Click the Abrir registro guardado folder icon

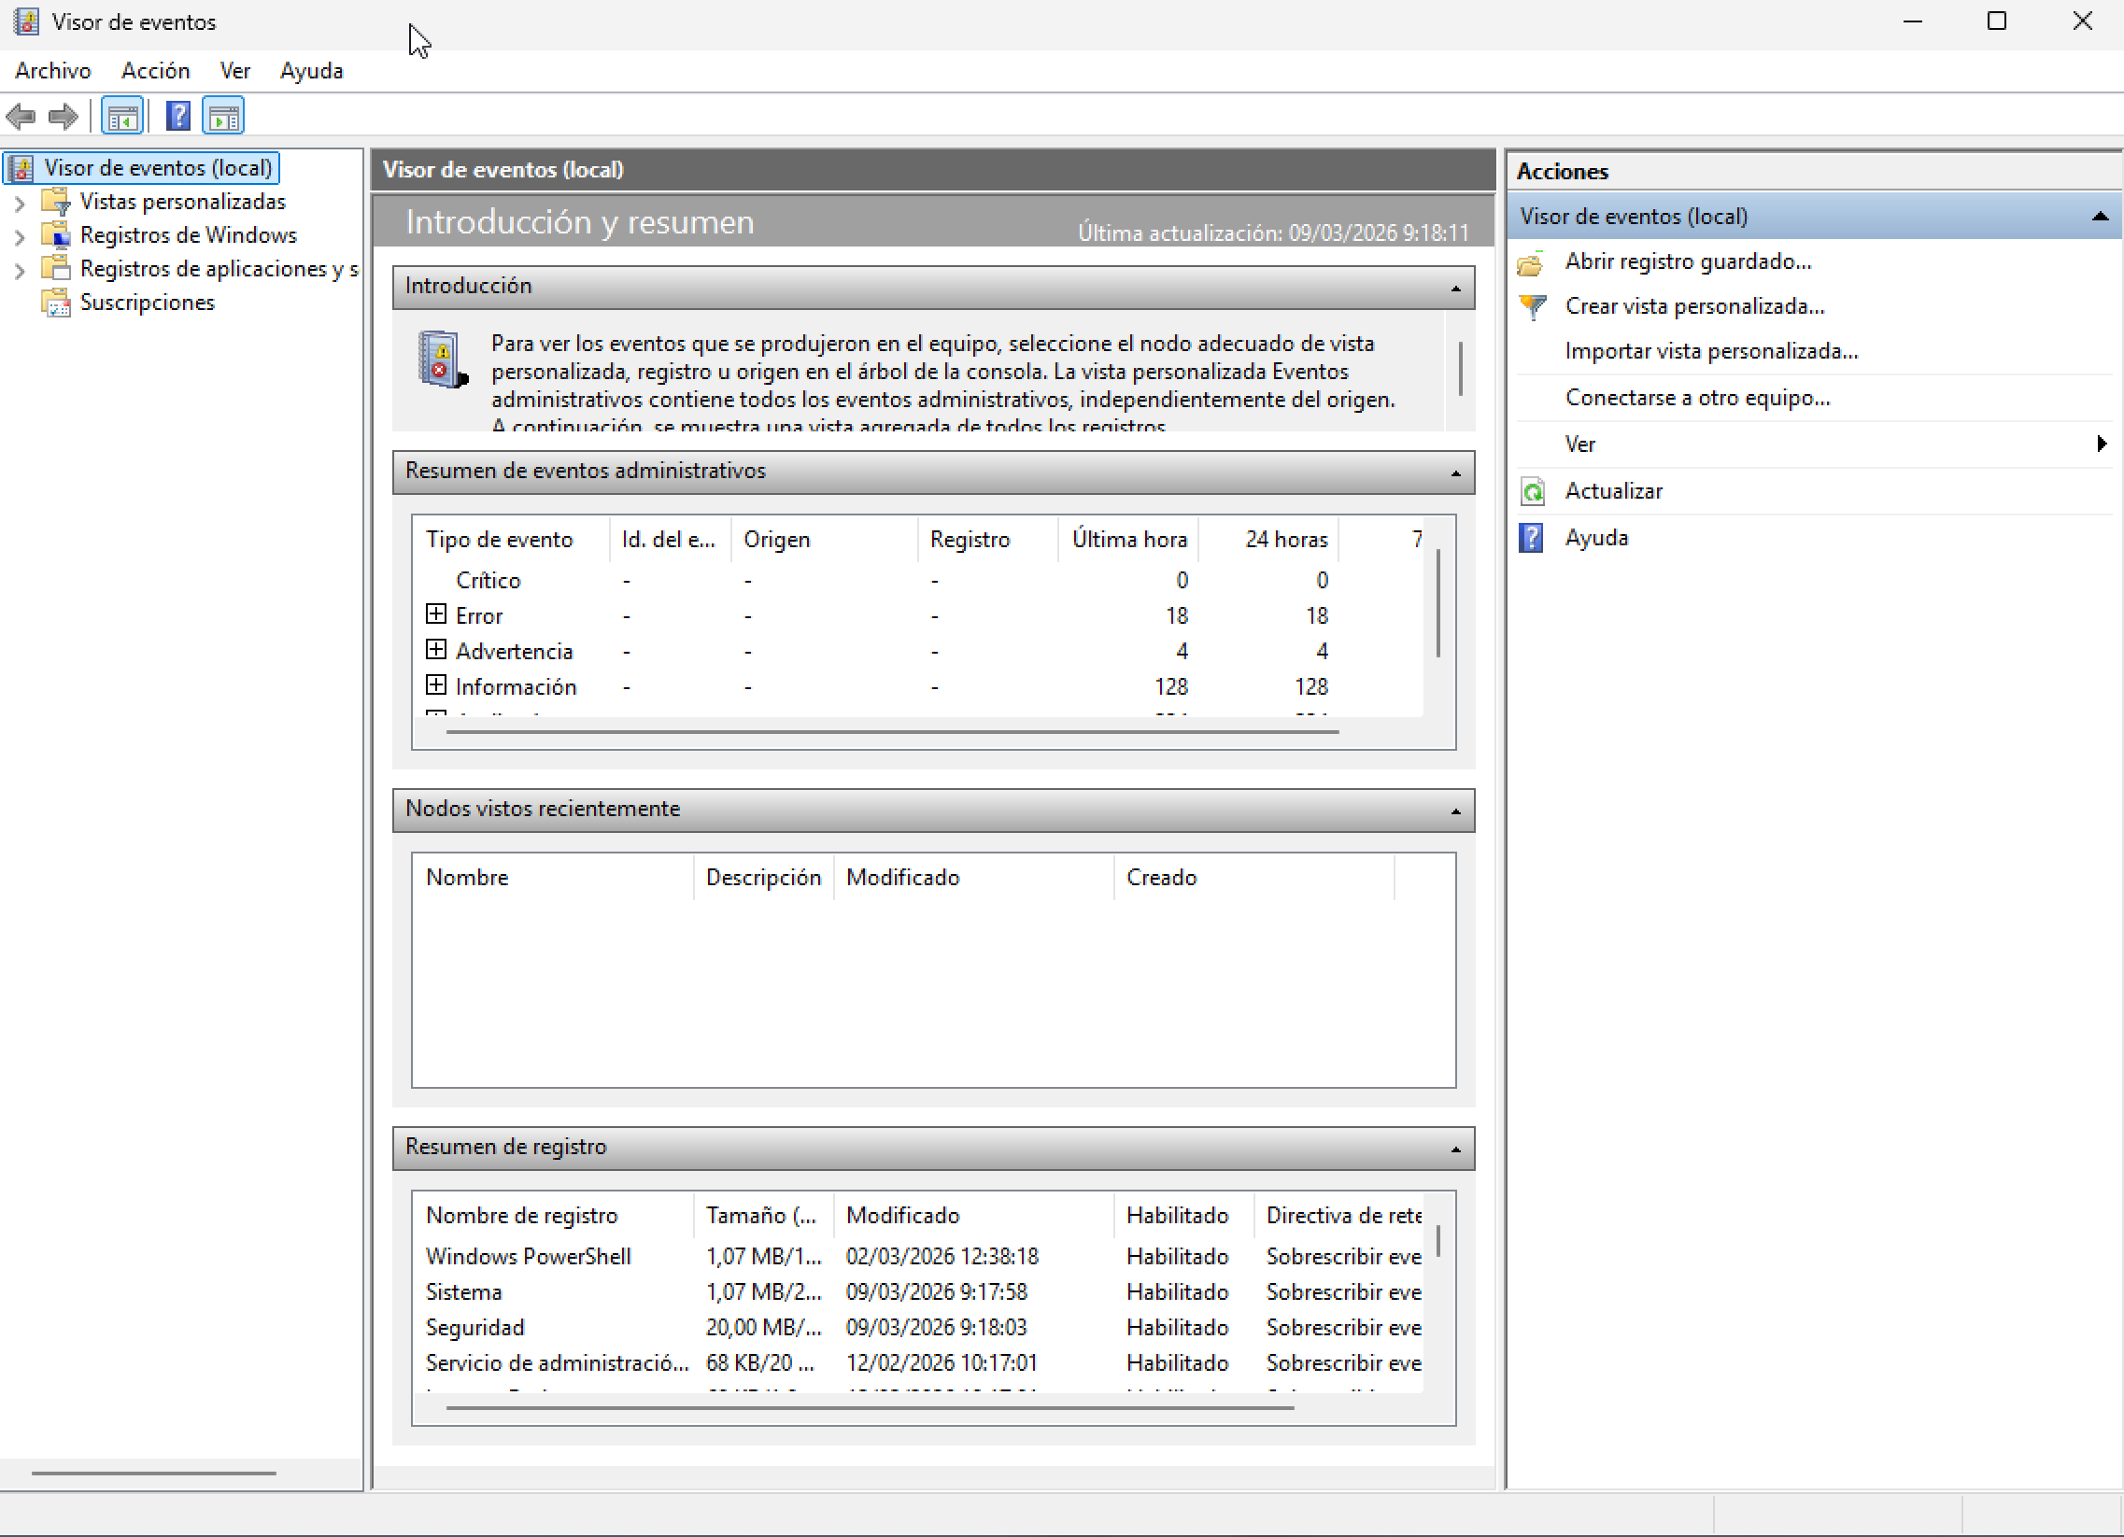1531,263
